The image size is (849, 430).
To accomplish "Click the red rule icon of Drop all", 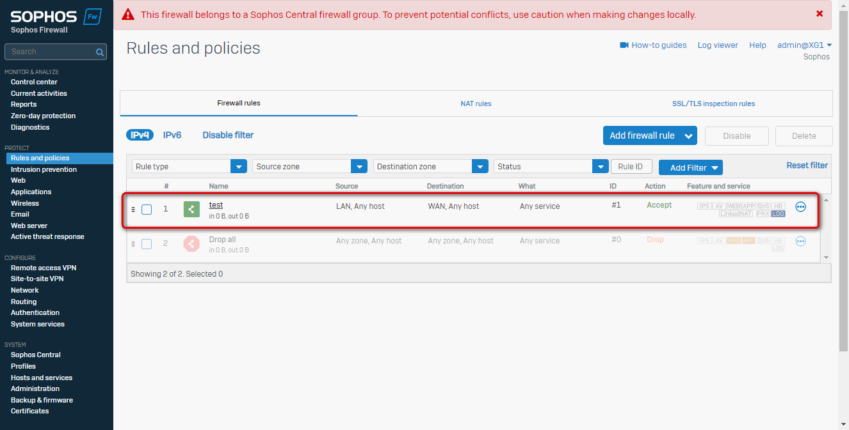I will (x=191, y=243).
